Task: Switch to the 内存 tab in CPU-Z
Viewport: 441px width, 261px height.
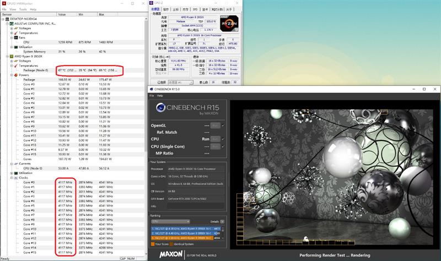Action: pyautogui.click(x=185, y=9)
